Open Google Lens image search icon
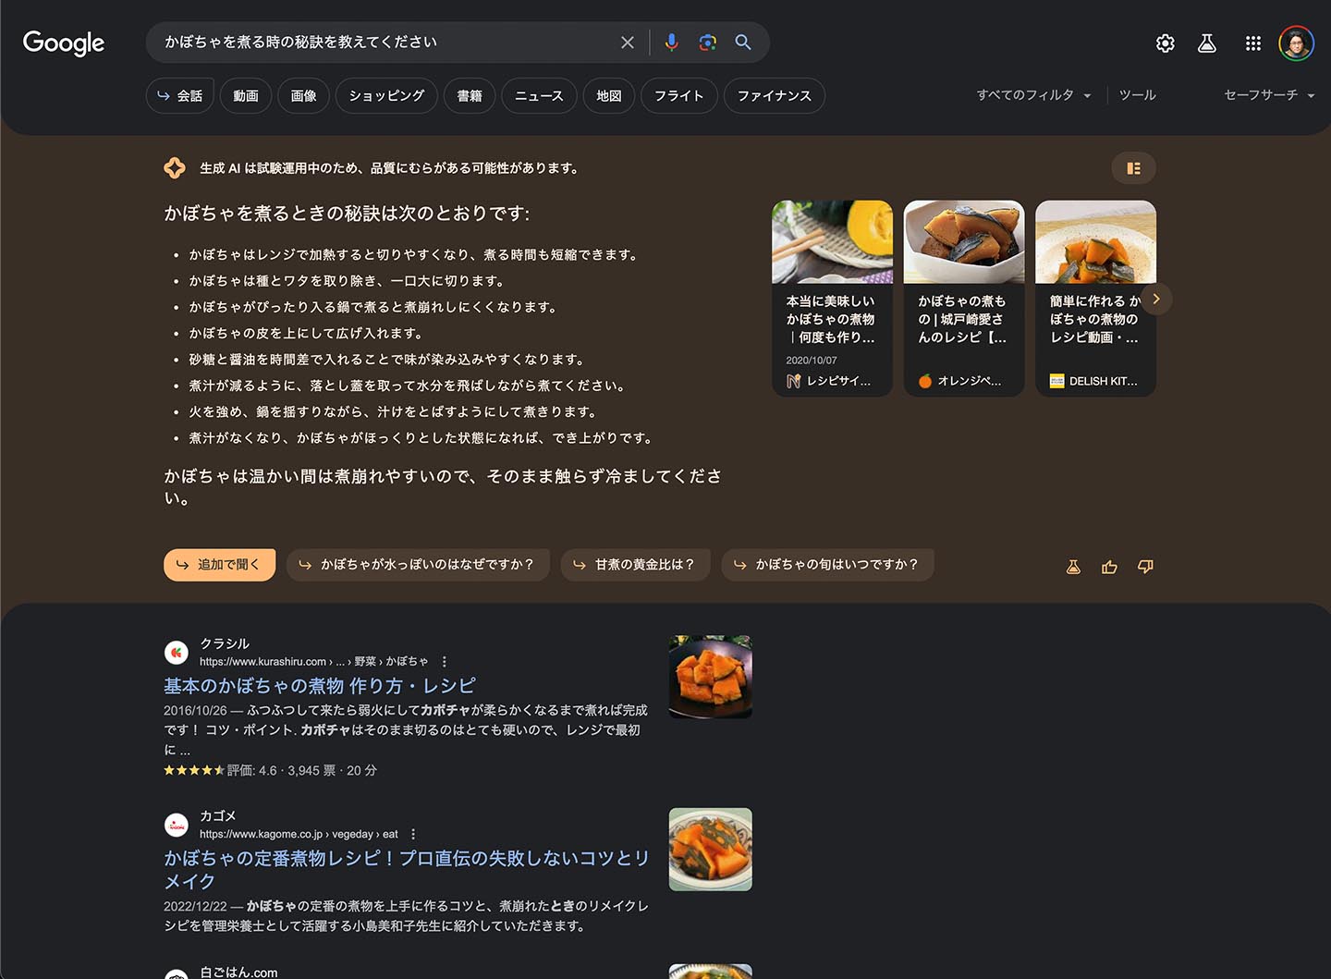This screenshot has height=979, width=1331. tap(708, 43)
